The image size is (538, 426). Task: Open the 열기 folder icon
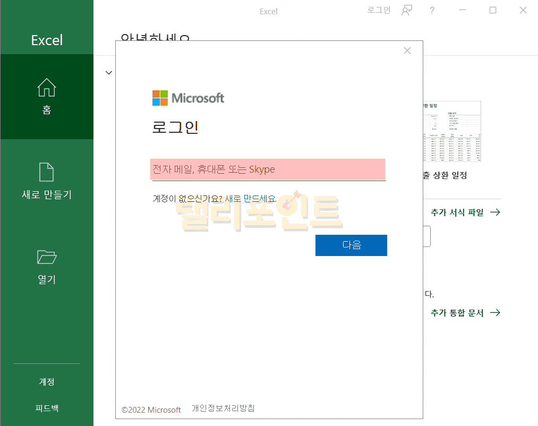(47, 257)
